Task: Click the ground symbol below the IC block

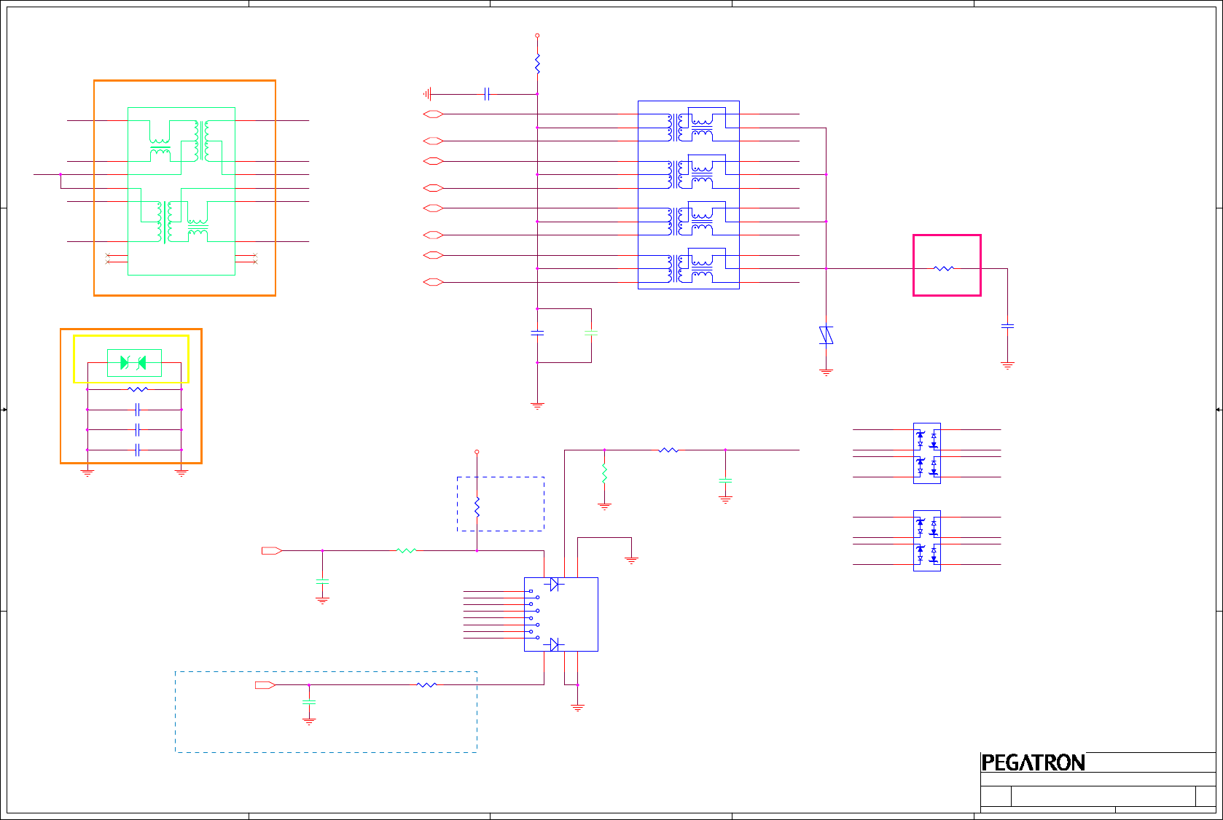Action: click(x=577, y=708)
